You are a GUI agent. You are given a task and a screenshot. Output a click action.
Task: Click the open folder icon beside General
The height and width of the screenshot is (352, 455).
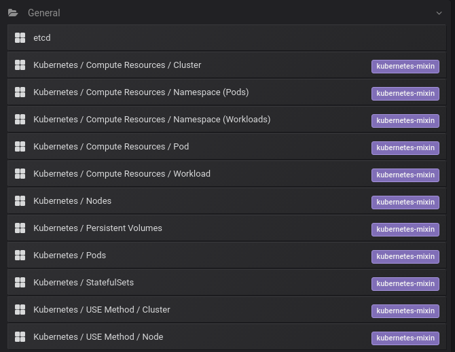coord(13,13)
